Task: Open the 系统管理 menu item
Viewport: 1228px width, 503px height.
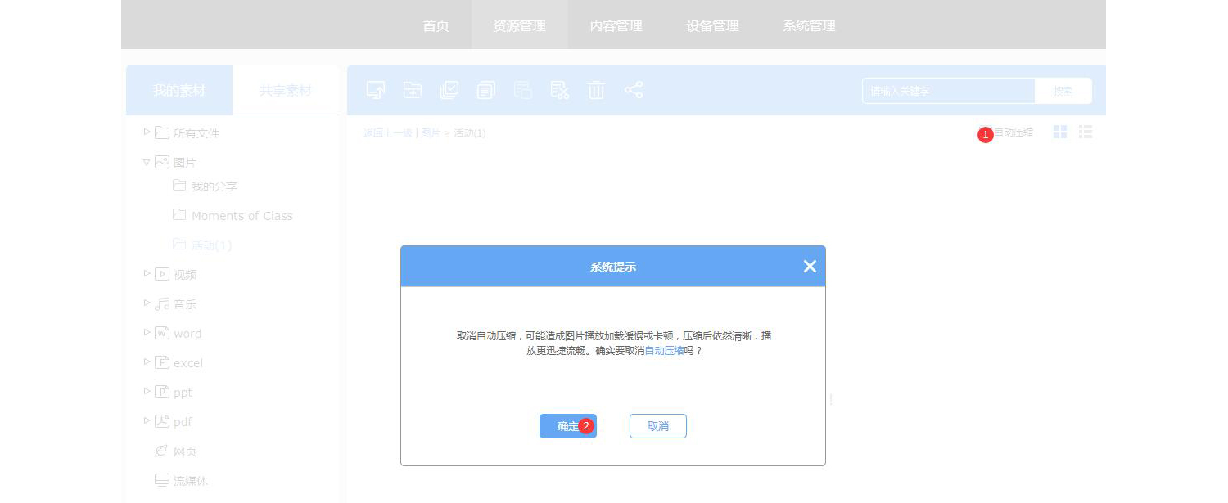Action: pos(809,25)
